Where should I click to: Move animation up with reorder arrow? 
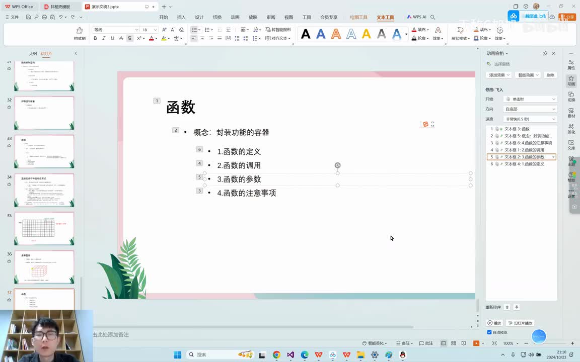(507, 307)
